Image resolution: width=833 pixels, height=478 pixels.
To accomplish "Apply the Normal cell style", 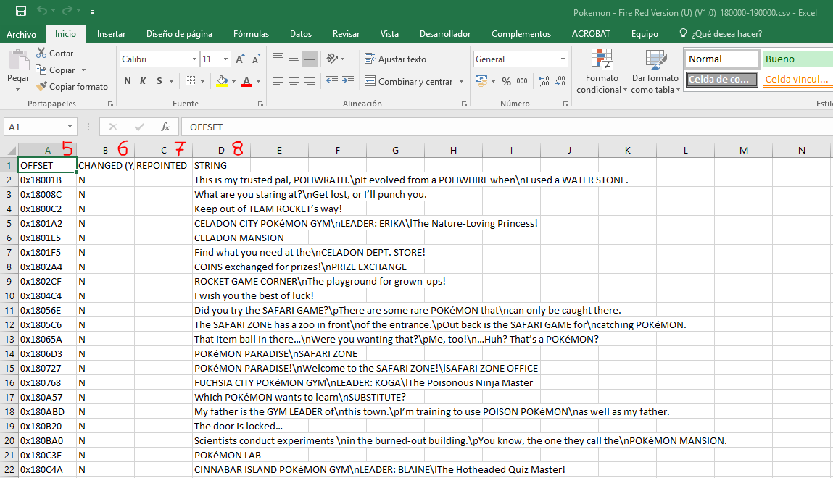I will 721,59.
